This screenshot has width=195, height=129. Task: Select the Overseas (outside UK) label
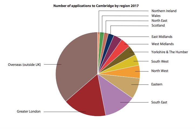click(24, 65)
